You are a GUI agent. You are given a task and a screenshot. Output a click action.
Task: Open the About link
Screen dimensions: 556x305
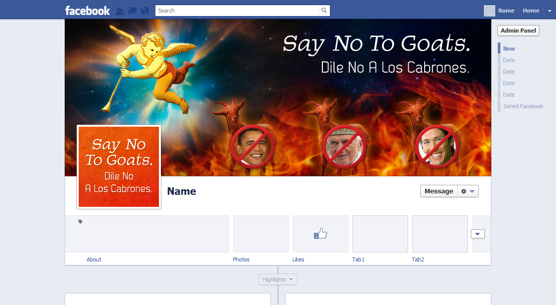(x=94, y=259)
